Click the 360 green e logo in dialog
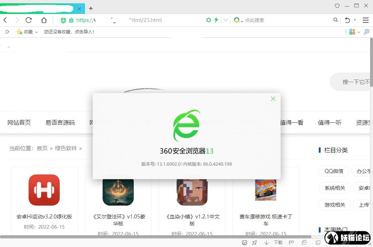This screenshot has height=247, width=373. (x=187, y=125)
